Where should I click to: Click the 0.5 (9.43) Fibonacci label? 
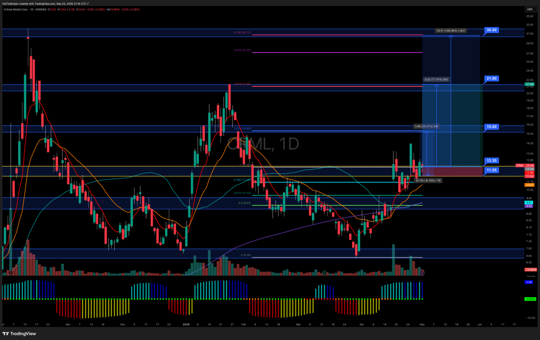point(244,203)
